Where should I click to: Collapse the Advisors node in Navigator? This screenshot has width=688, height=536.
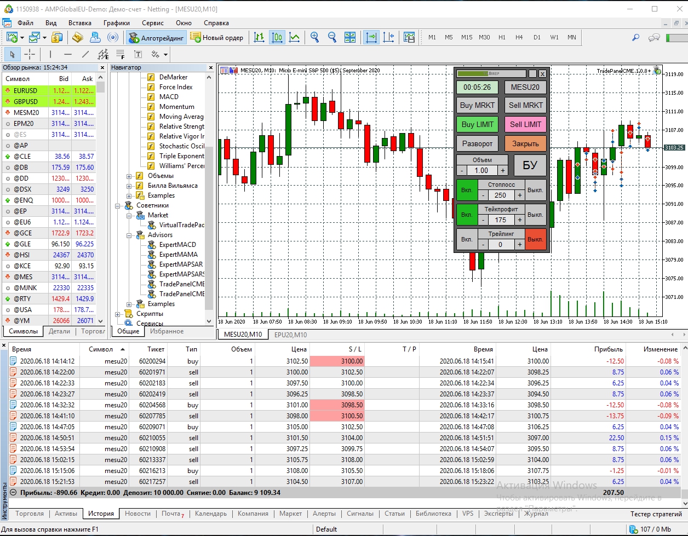(x=129, y=235)
